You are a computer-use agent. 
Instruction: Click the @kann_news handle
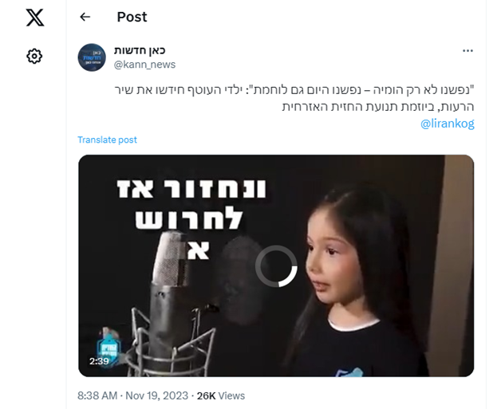click(144, 65)
